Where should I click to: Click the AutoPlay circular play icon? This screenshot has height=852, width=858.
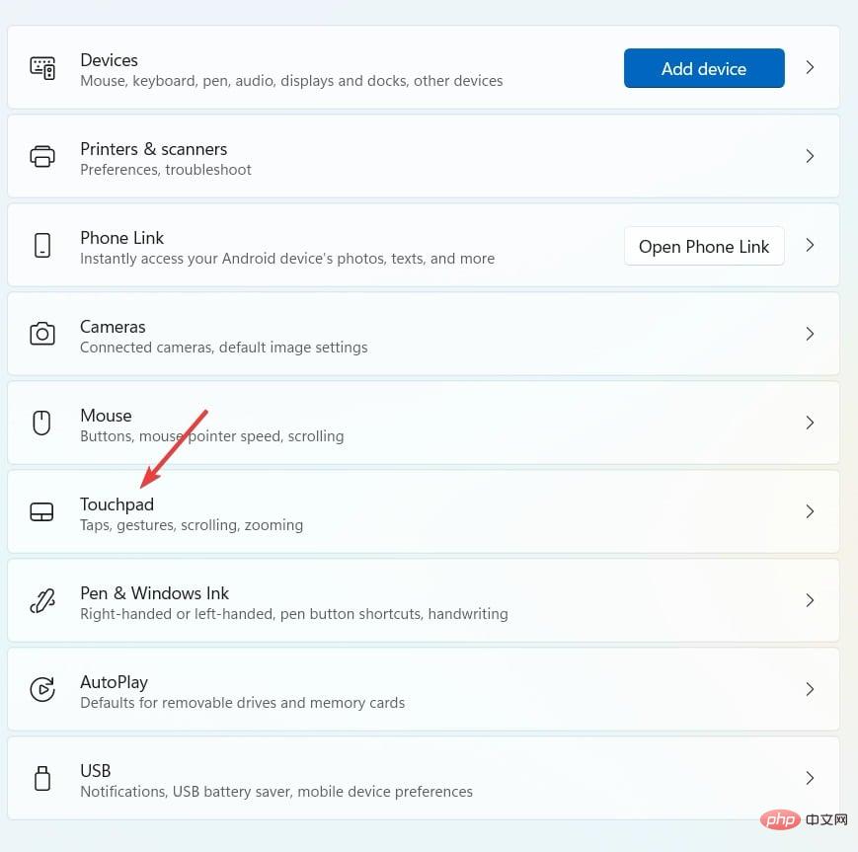tap(42, 689)
